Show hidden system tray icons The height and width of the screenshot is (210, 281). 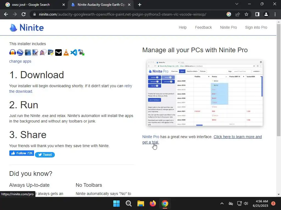[x=222, y=203]
